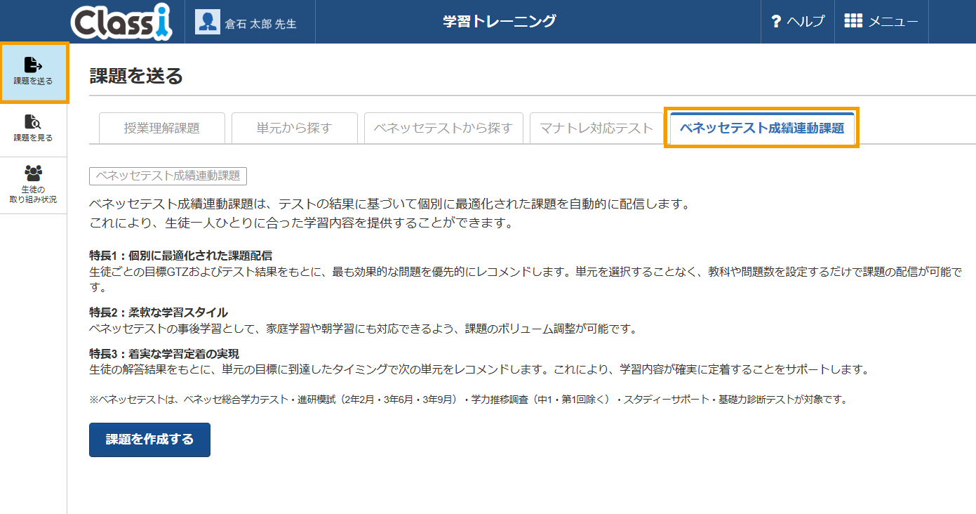Click the user avatar icon

207,22
